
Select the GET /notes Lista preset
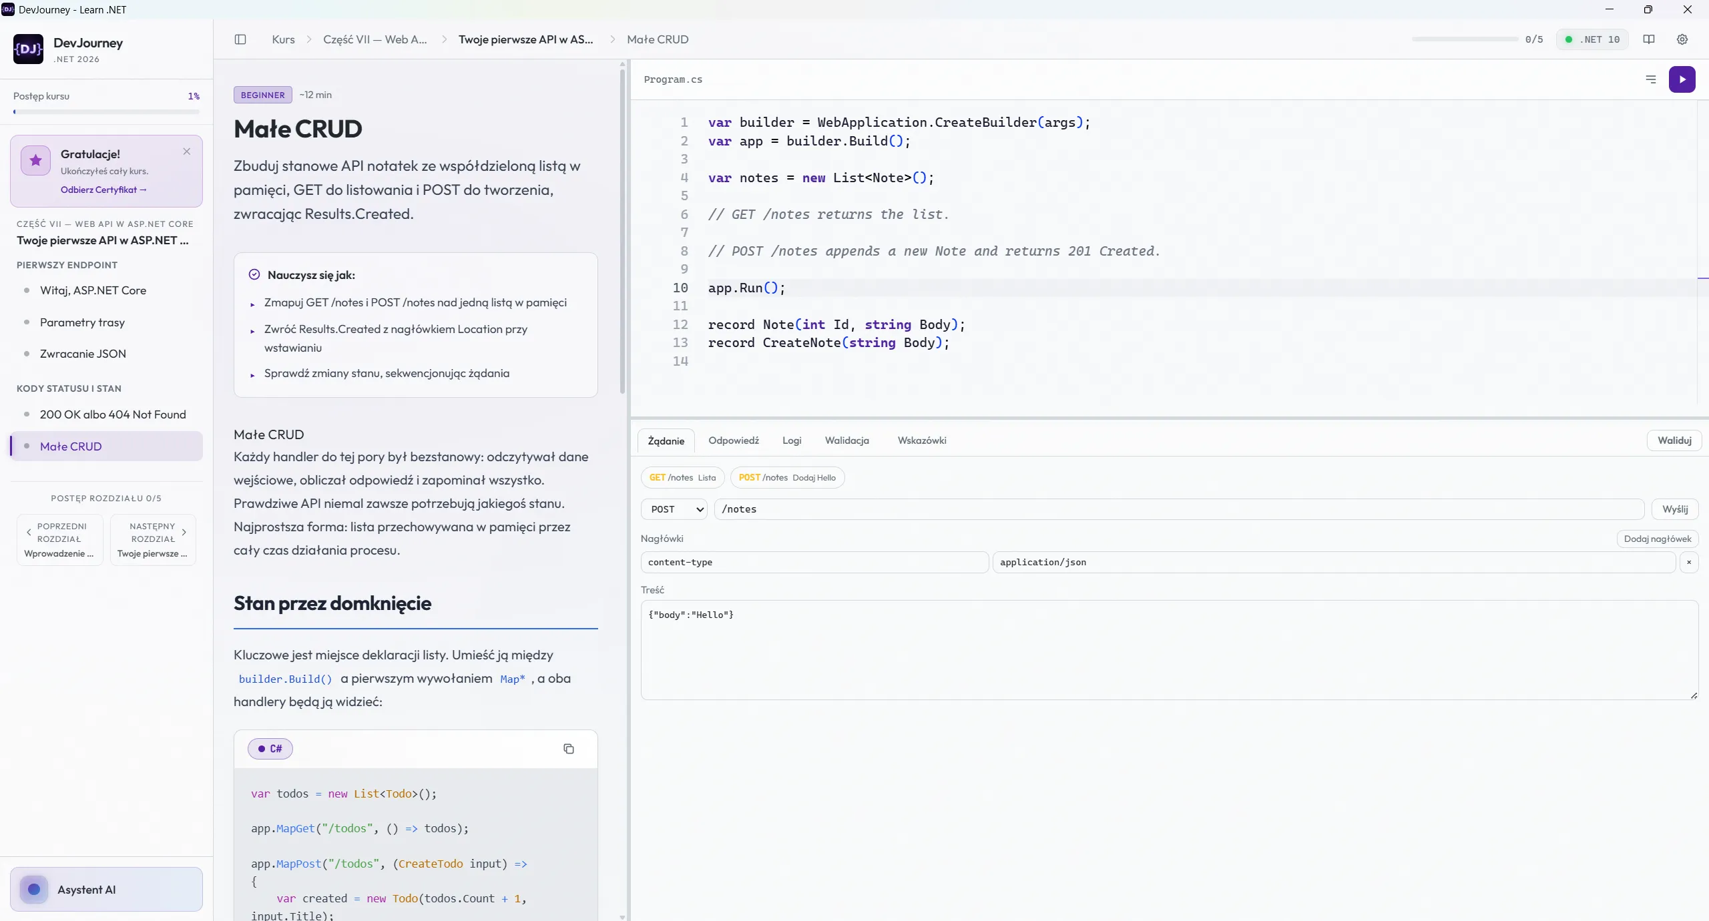[x=682, y=478]
